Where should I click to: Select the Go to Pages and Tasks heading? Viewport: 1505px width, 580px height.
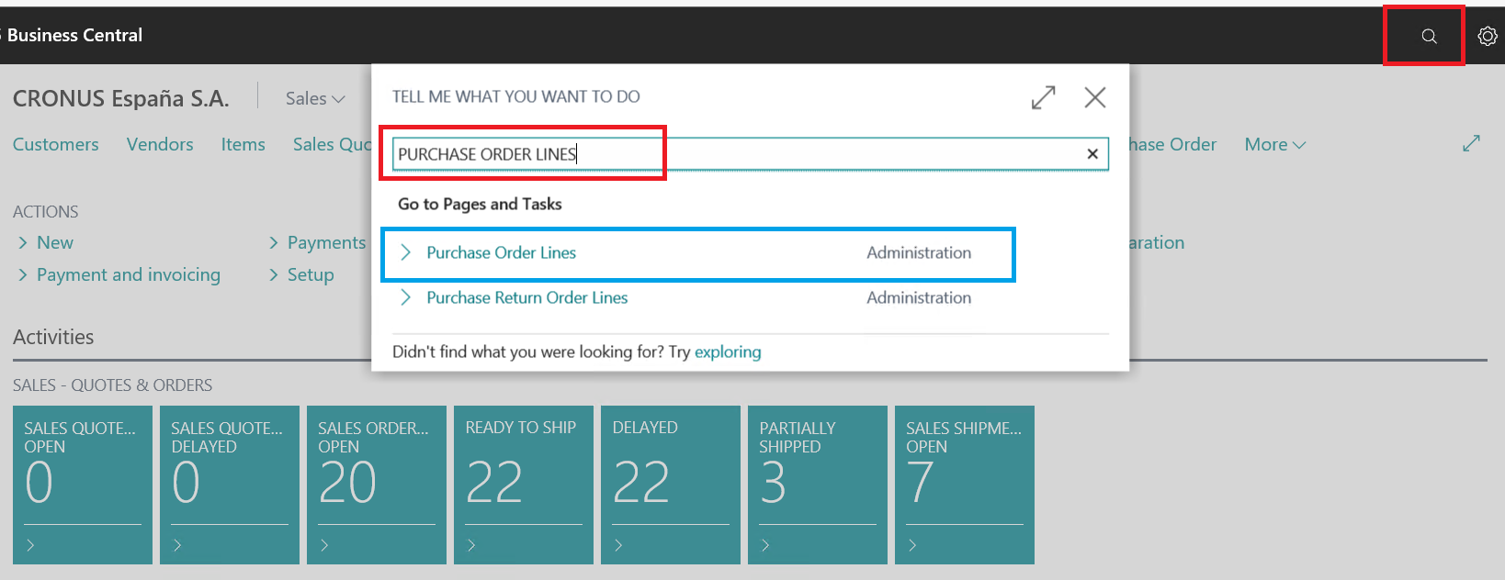(480, 204)
